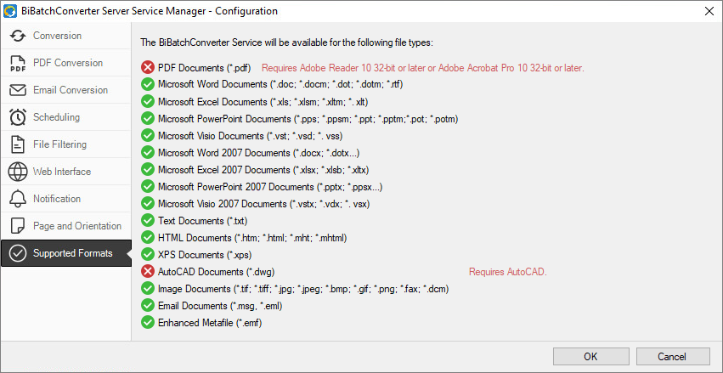Click the green check beside Text Documents
This screenshot has height=373, width=723.
[148, 221]
